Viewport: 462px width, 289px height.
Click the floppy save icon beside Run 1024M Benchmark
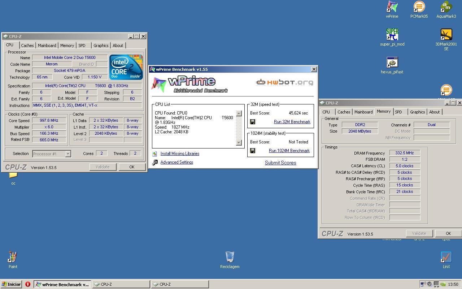click(x=253, y=151)
